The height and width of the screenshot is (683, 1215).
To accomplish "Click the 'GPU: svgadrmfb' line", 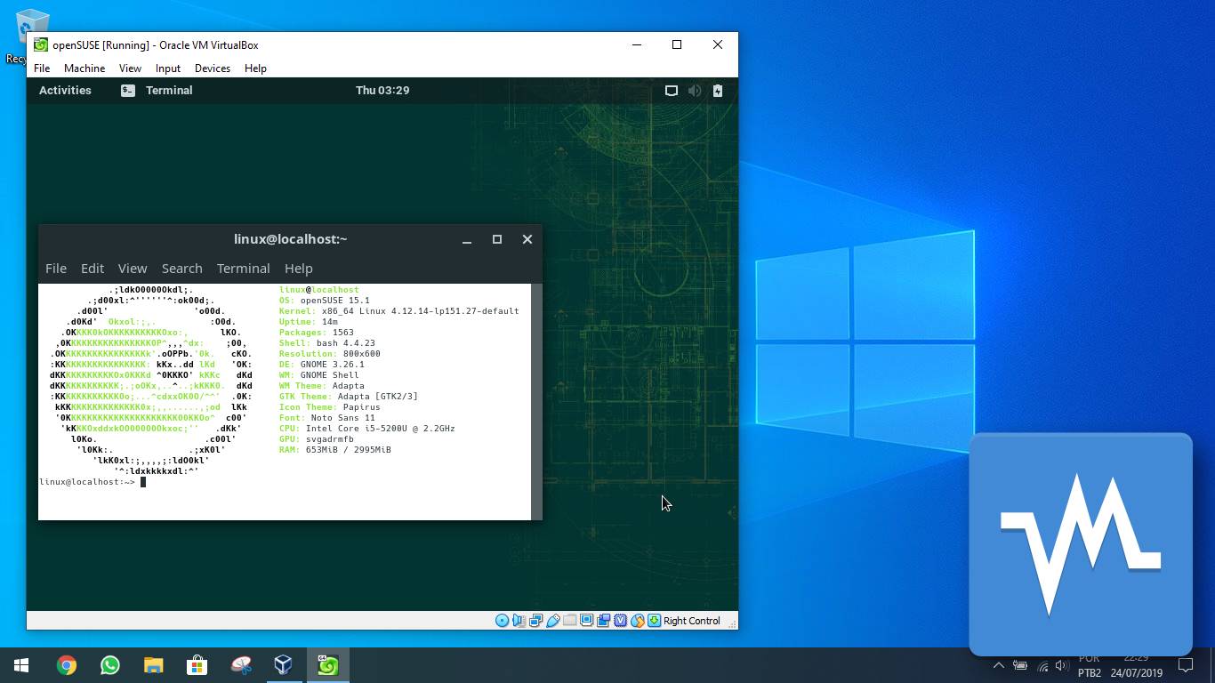I will pos(317,439).
